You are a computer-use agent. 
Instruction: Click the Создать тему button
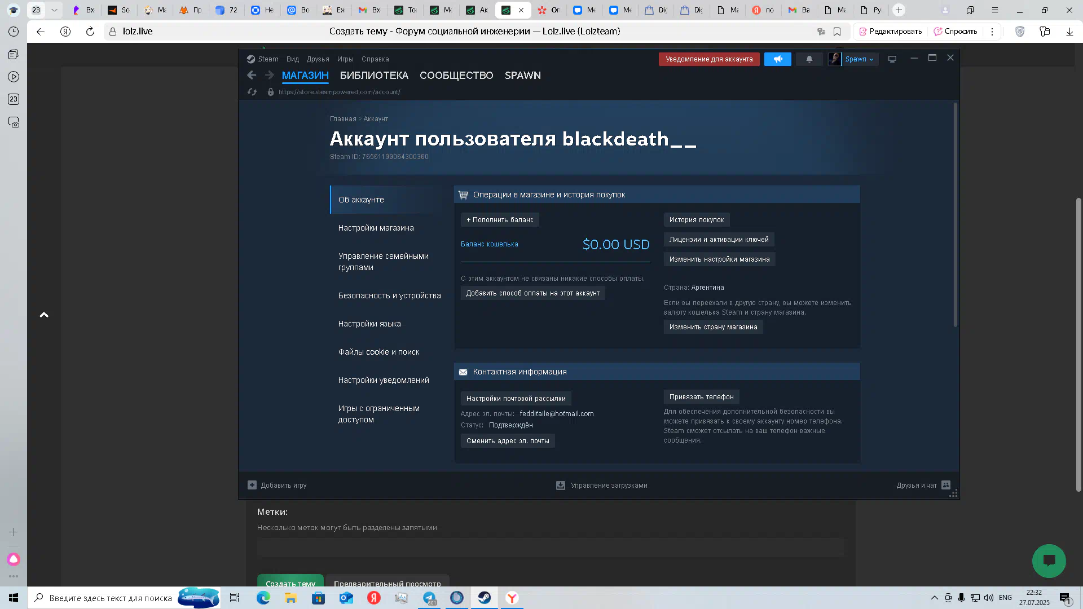click(290, 580)
